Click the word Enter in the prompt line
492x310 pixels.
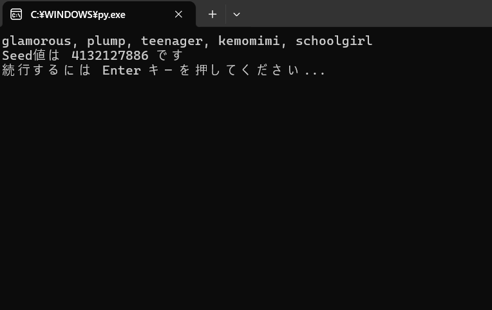[x=122, y=70]
